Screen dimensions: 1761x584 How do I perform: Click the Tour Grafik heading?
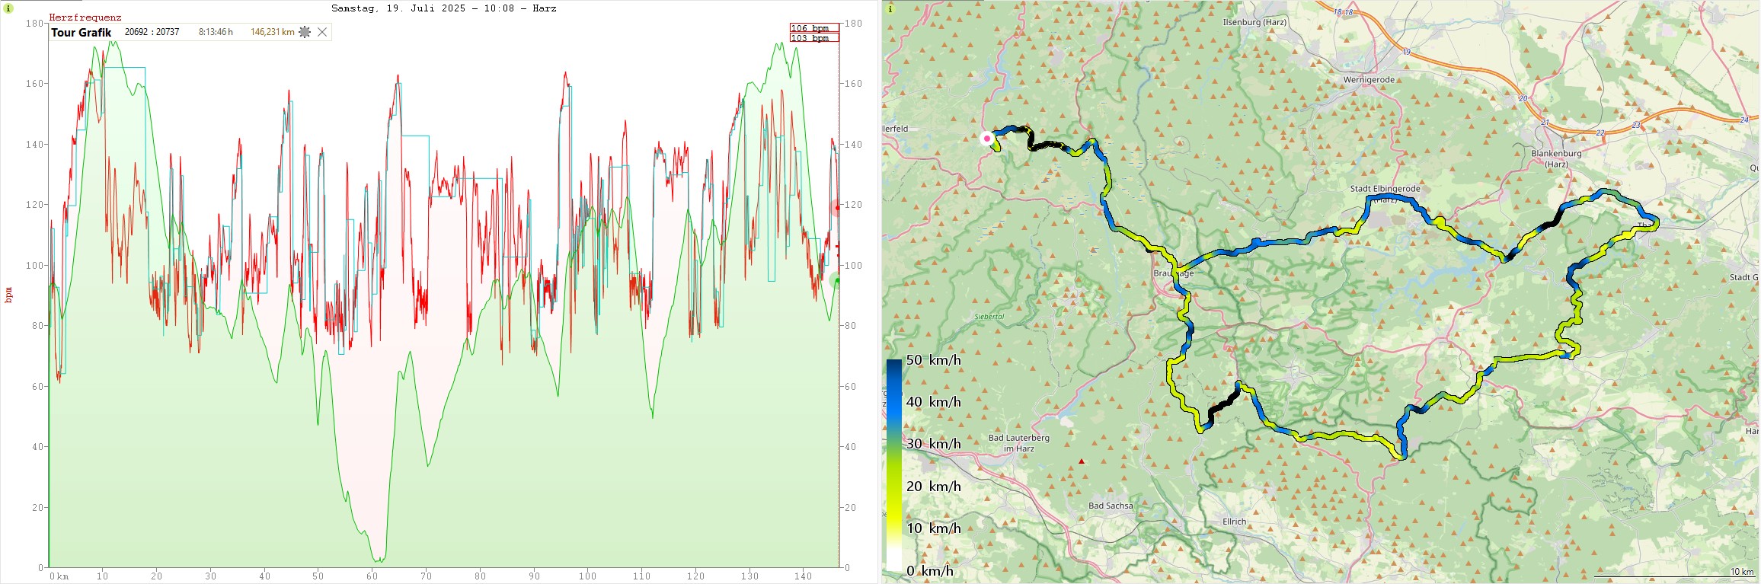pyautogui.click(x=81, y=32)
